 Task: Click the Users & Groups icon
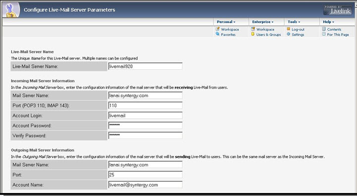pyautogui.click(x=253, y=34)
